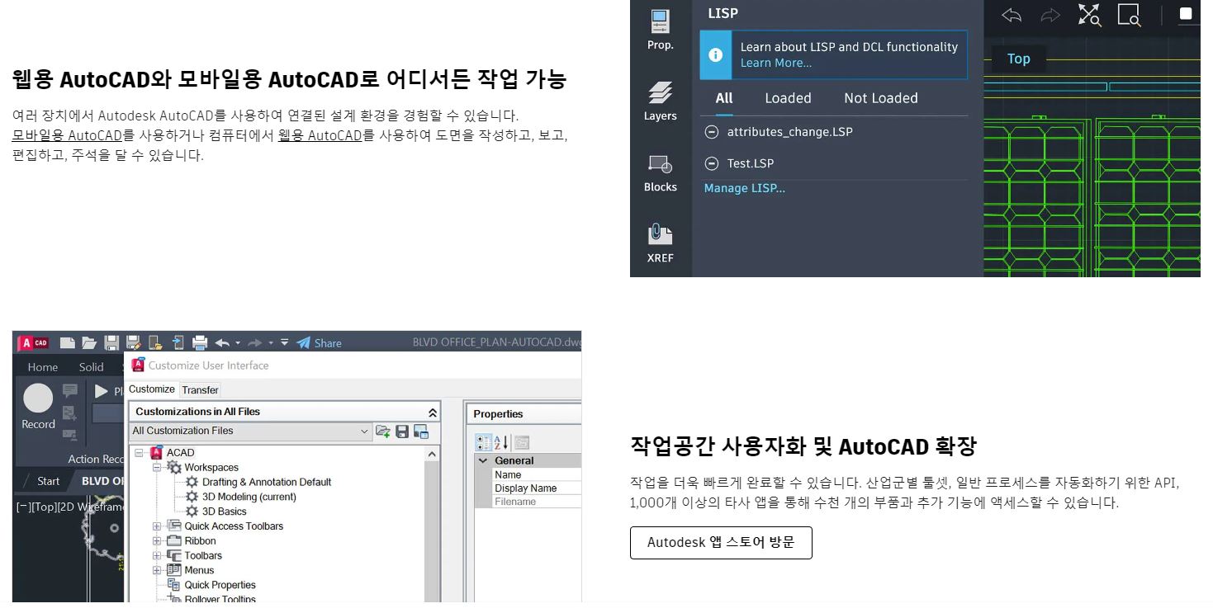1213x613 pixels.
Task: Click the blue info icon in LISP banner
Action: pos(715,54)
